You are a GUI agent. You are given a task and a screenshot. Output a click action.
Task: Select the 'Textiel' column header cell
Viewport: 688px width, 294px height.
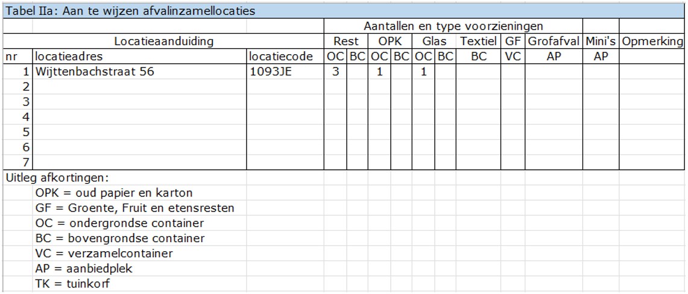(x=478, y=42)
